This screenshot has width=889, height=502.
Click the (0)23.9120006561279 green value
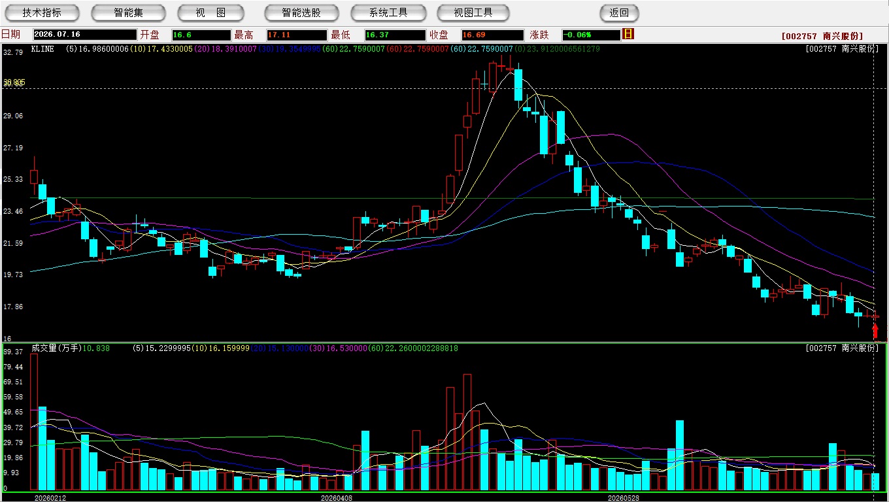(x=556, y=48)
